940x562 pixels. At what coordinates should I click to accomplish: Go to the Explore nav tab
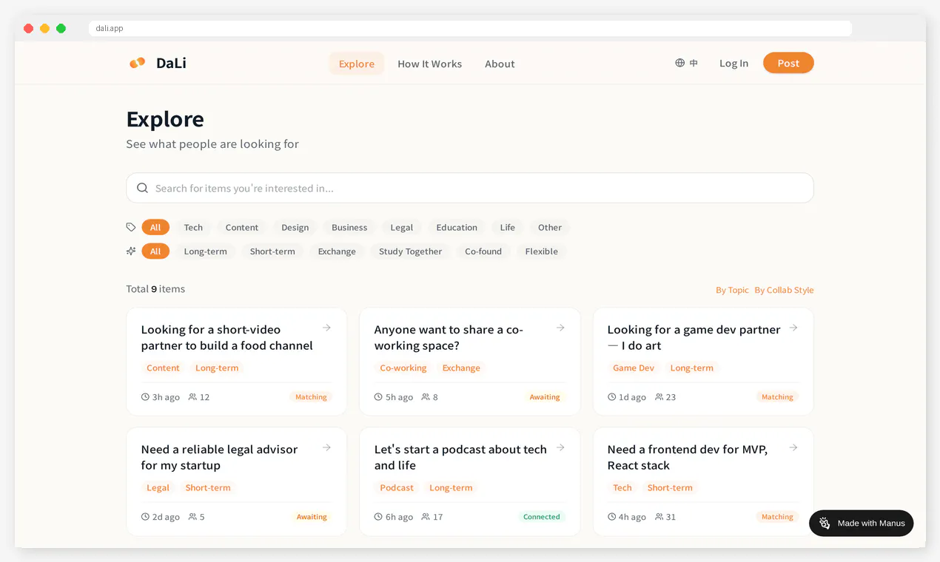[x=357, y=64]
